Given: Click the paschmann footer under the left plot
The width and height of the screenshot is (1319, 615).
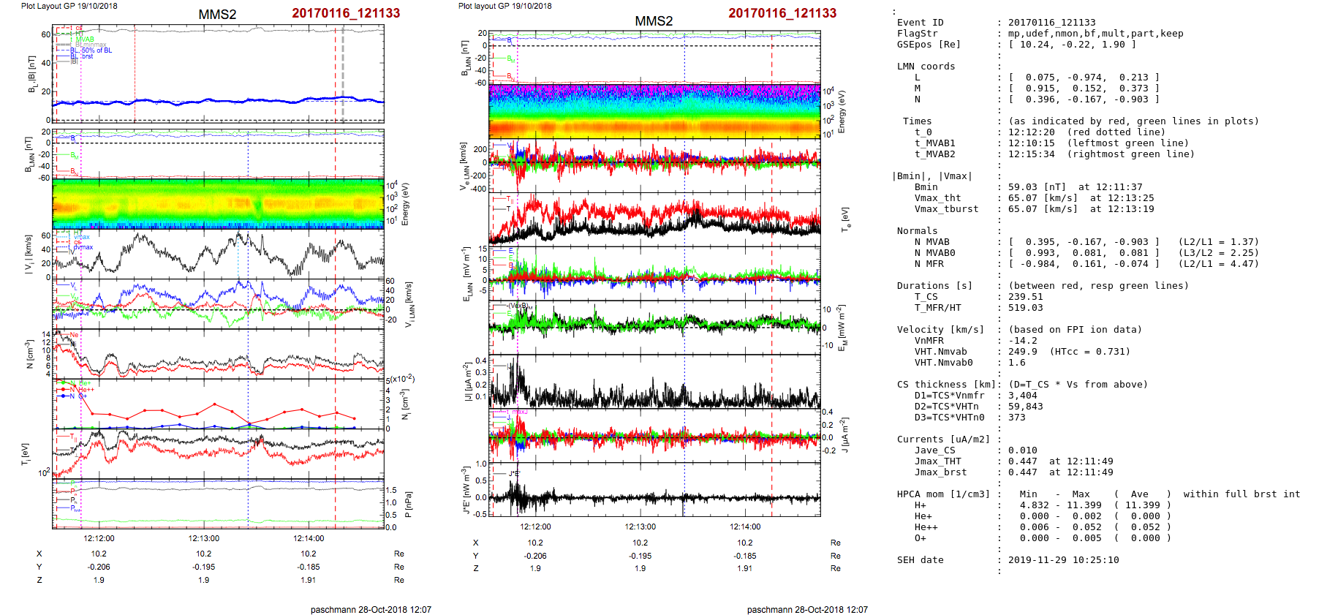Looking at the screenshot, I should pos(371,609).
